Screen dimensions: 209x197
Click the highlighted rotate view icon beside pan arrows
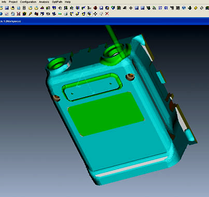[x=89, y=13]
